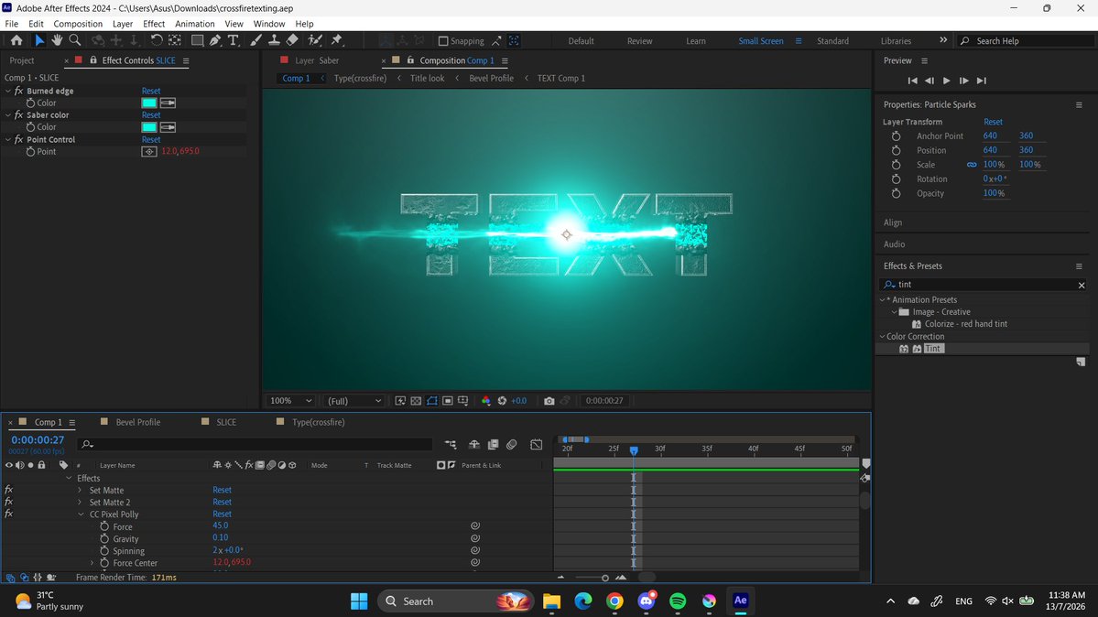Choose the Pen tool
Image resolution: width=1098 pixels, height=617 pixels.
215,40
